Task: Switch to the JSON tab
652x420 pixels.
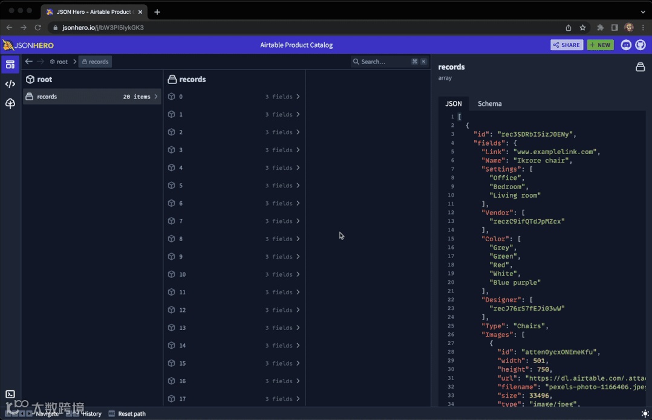Action: (453, 103)
